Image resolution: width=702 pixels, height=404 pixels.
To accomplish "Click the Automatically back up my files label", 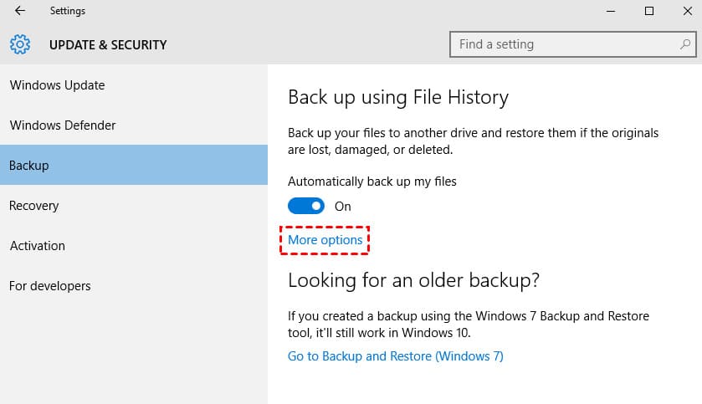I will [x=371, y=181].
